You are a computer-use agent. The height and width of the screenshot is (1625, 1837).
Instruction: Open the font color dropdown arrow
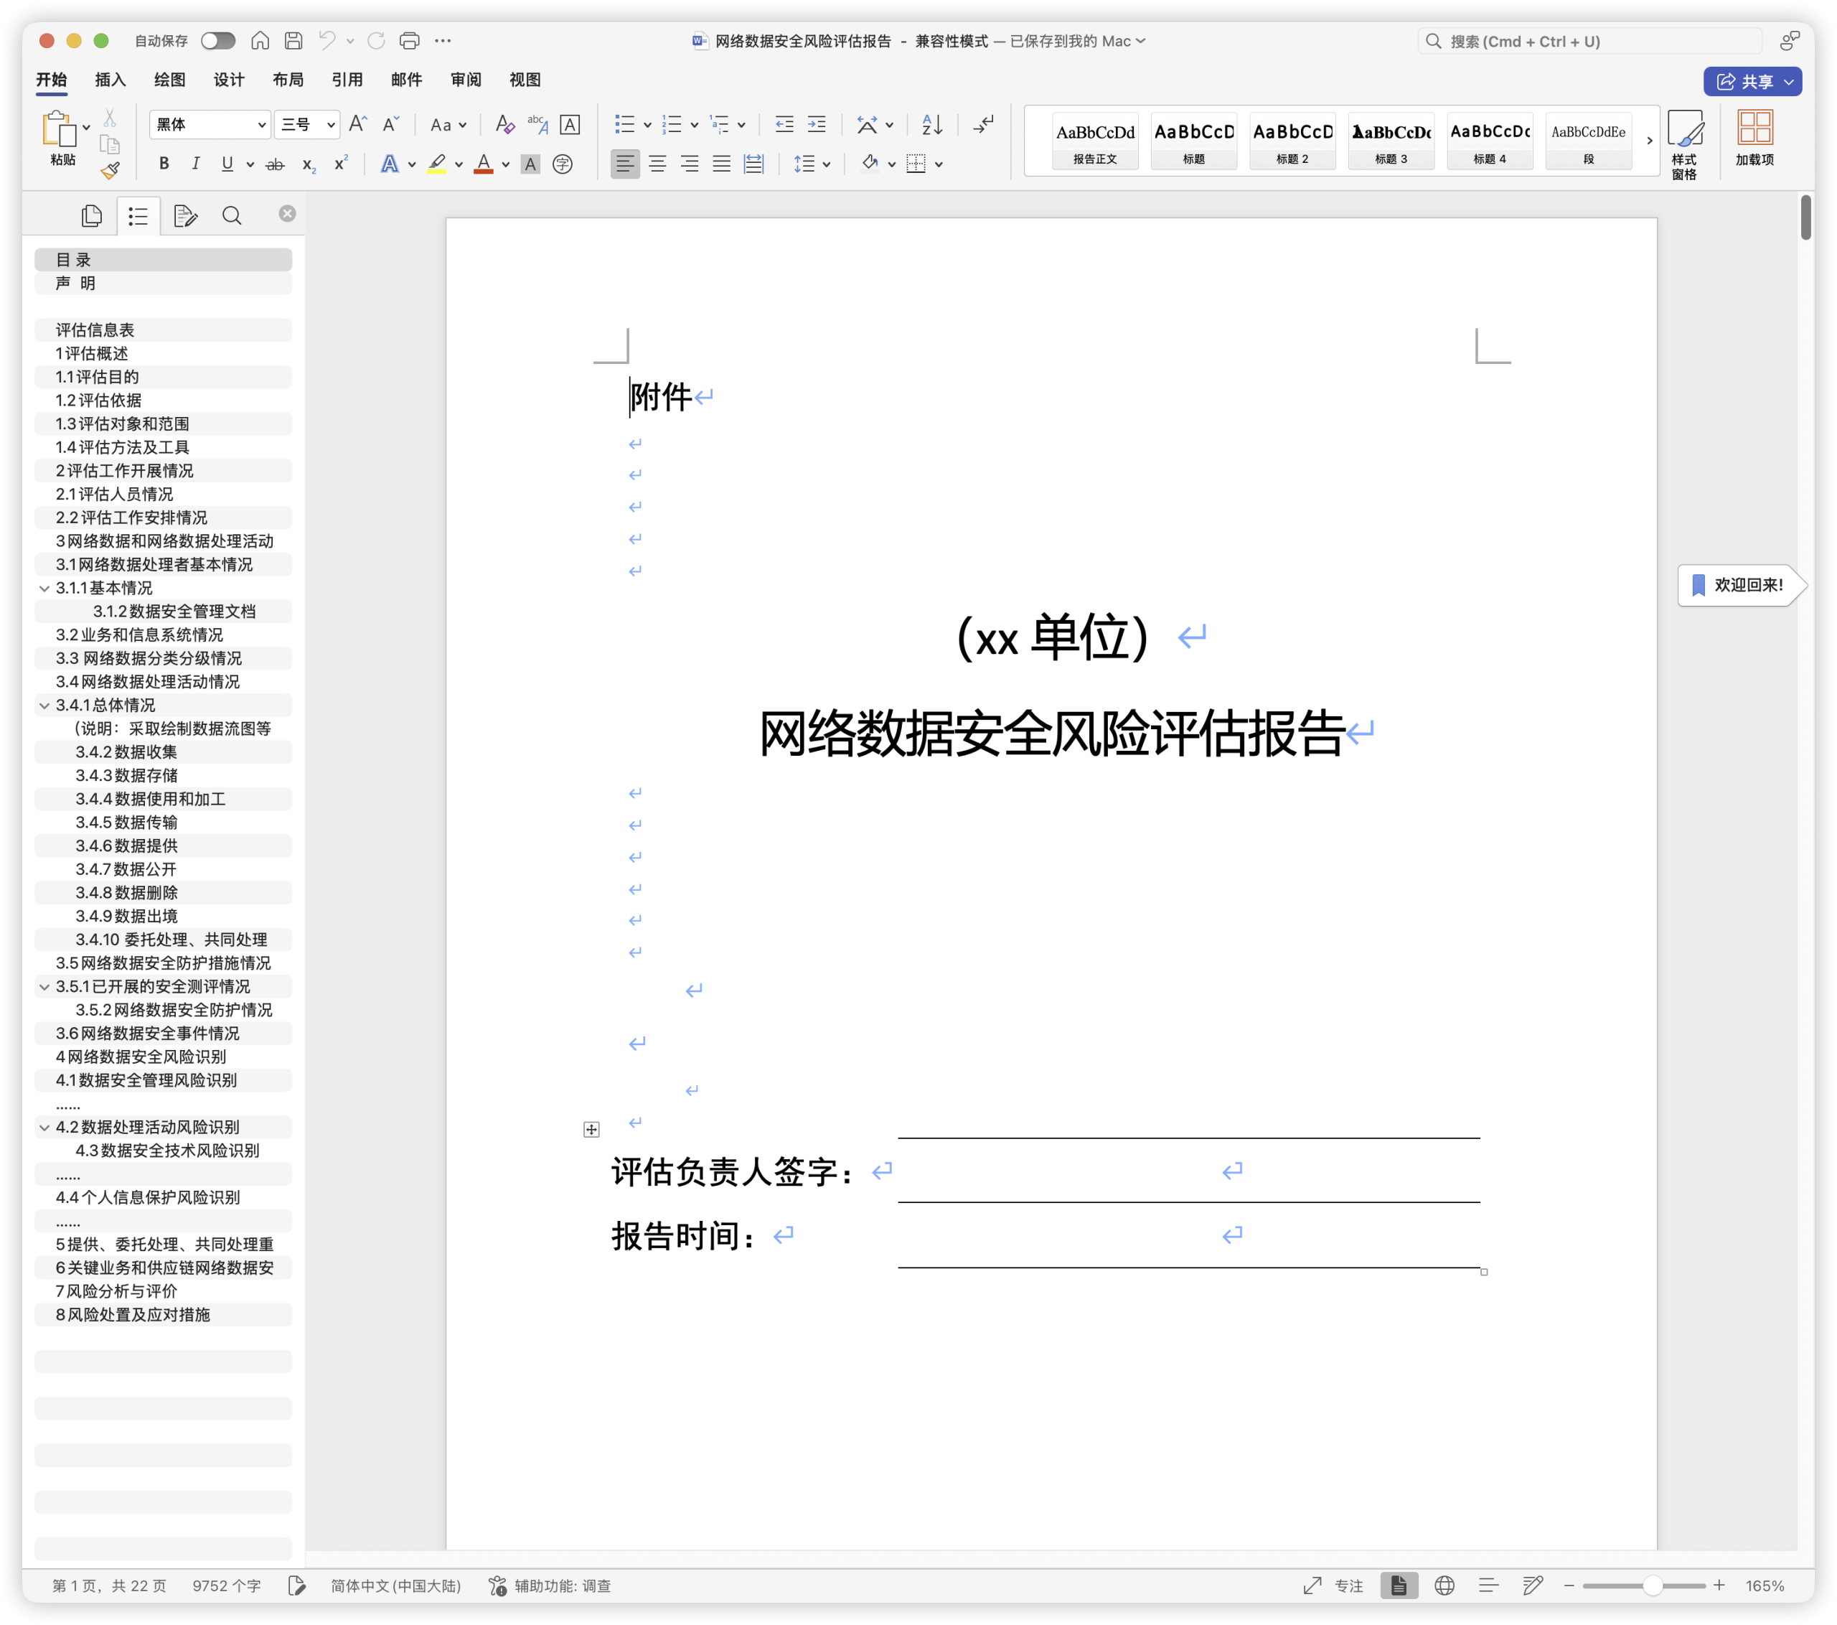pyautogui.click(x=506, y=164)
